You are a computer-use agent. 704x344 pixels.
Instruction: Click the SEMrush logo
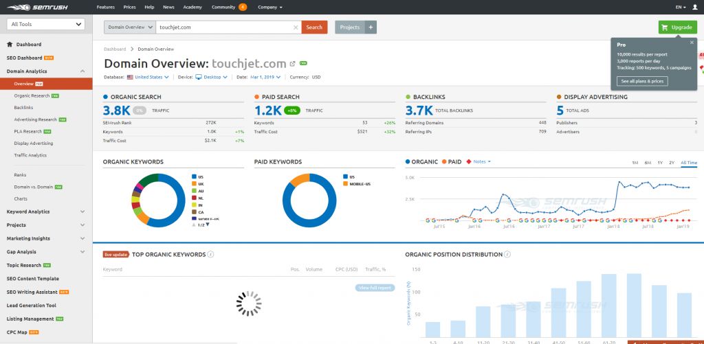tap(42, 7)
